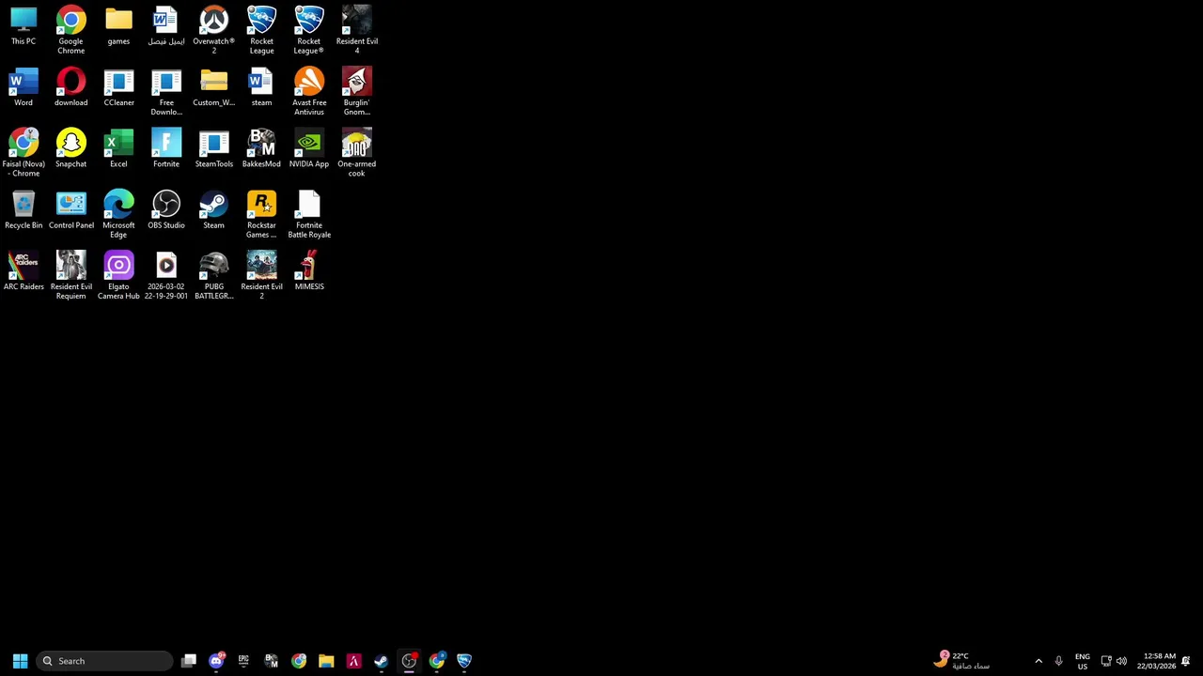The width and height of the screenshot is (1203, 676).
Task: Select the SteamTools desktop icon
Action: pos(213,149)
